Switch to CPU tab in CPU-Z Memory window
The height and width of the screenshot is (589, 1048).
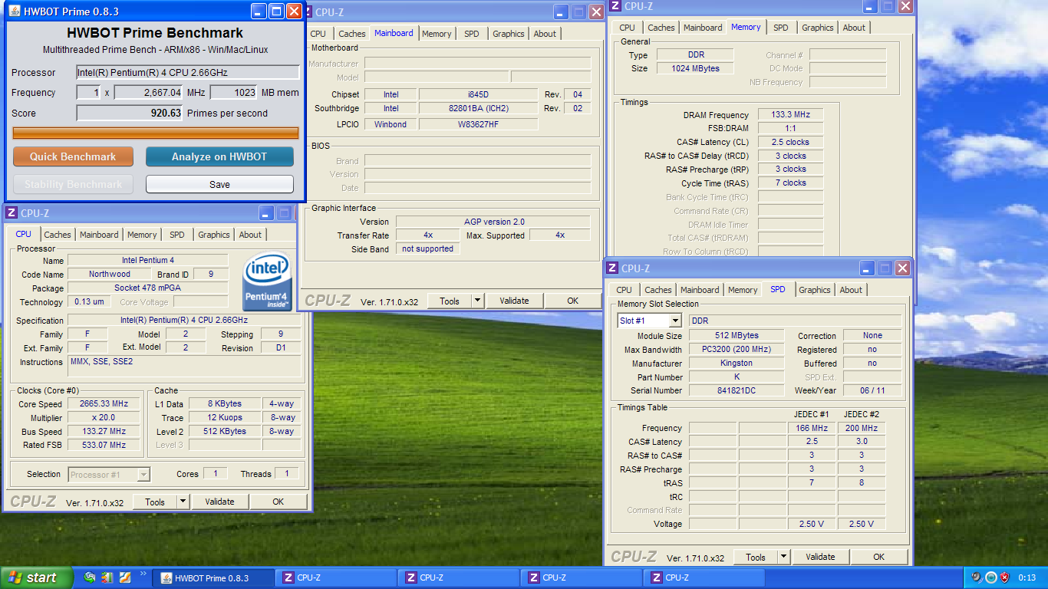click(x=627, y=28)
